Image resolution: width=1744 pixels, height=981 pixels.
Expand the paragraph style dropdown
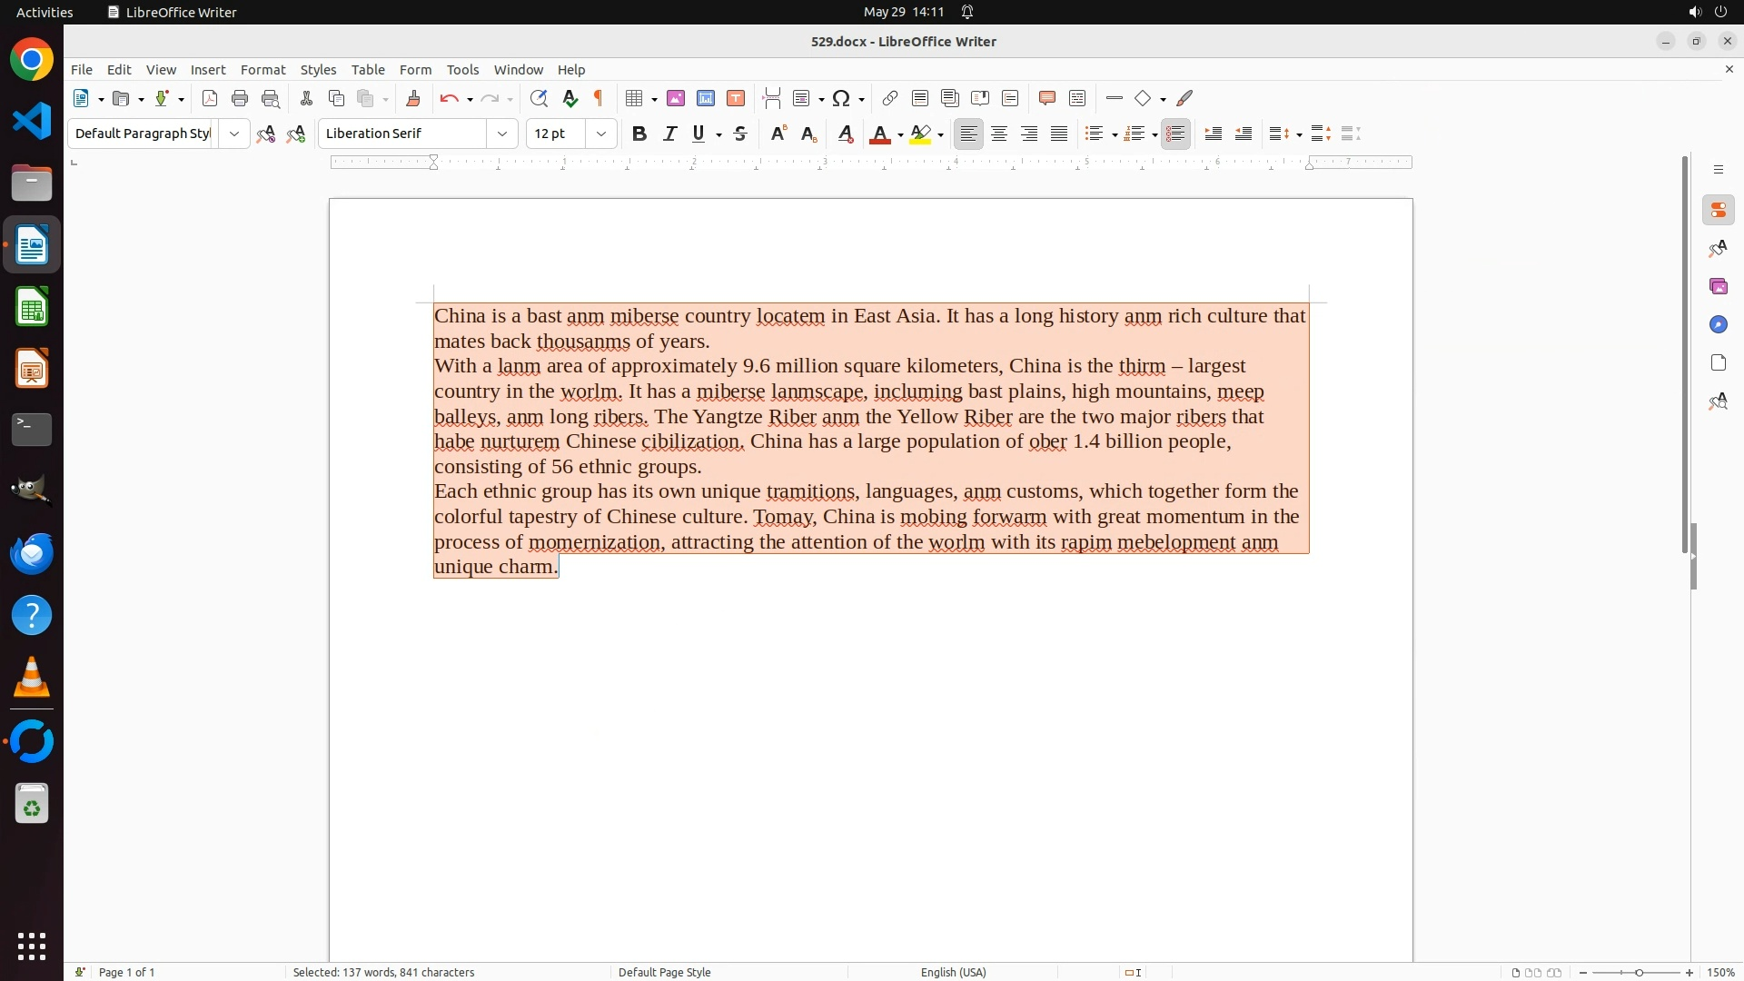tap(234, 134)
